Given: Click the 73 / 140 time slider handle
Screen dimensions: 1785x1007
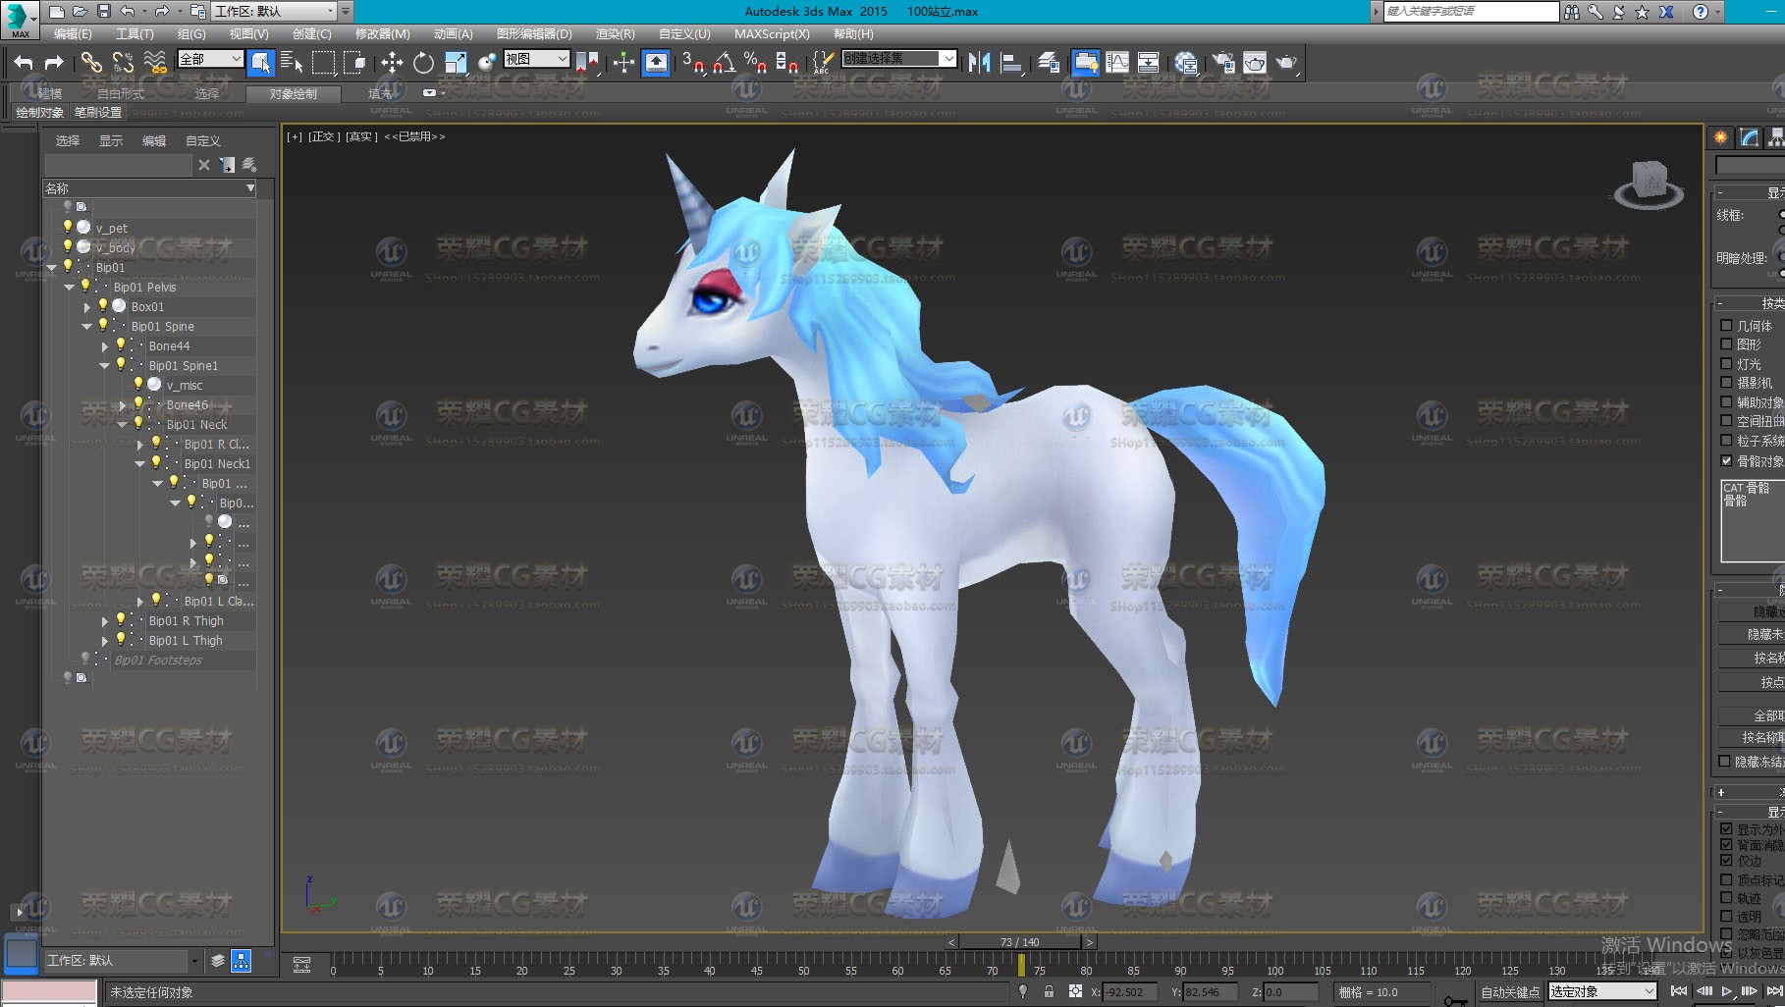Looking at the screenshot, I should click(x=1020, y=942).
